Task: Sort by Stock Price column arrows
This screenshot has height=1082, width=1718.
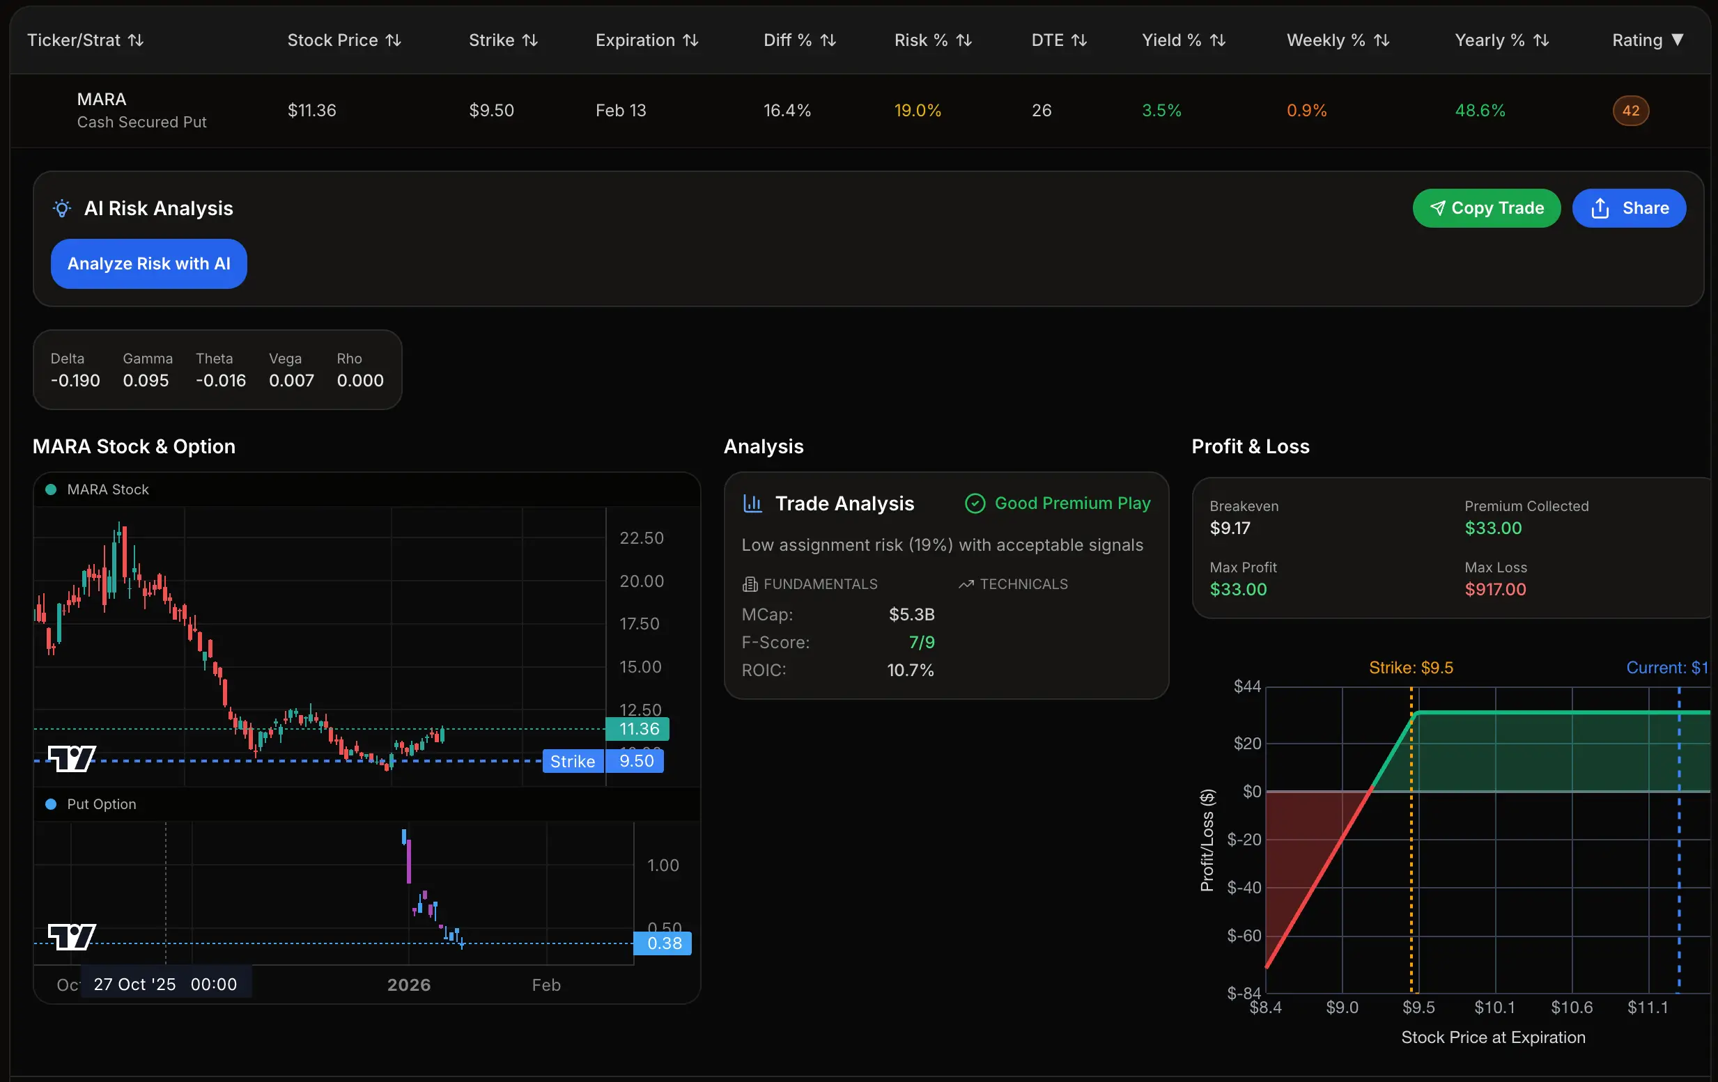Action: (x=393, y=40)
